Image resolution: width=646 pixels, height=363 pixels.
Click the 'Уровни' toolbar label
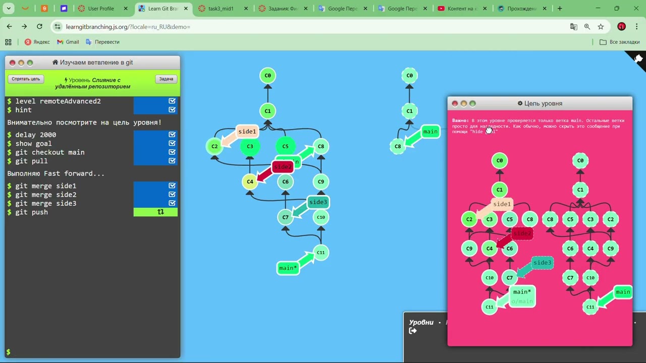tap(421, 322)
